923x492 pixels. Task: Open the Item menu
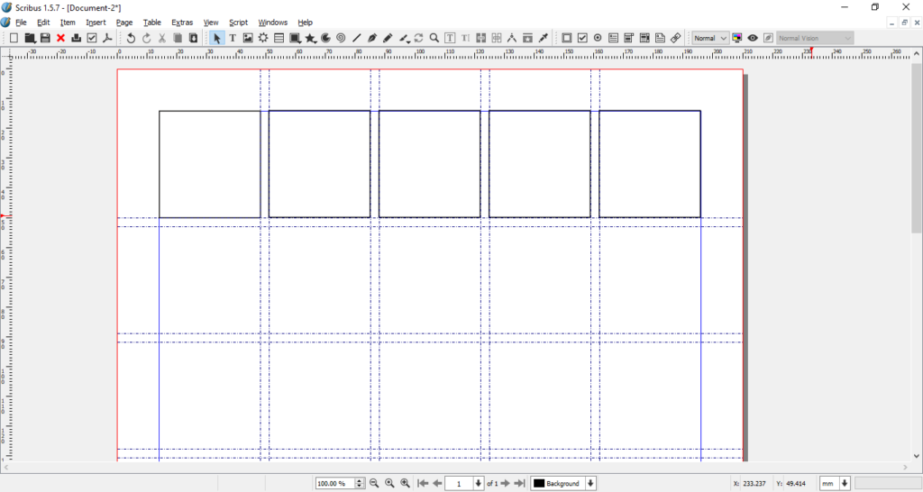pyautogui.click(x=68, y=23)
